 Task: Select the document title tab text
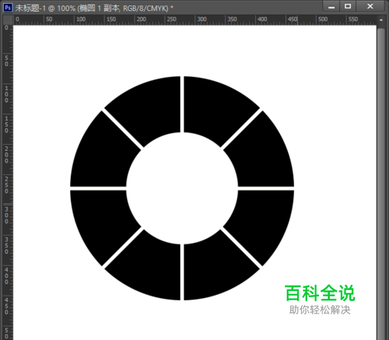[x=94, y=8]
